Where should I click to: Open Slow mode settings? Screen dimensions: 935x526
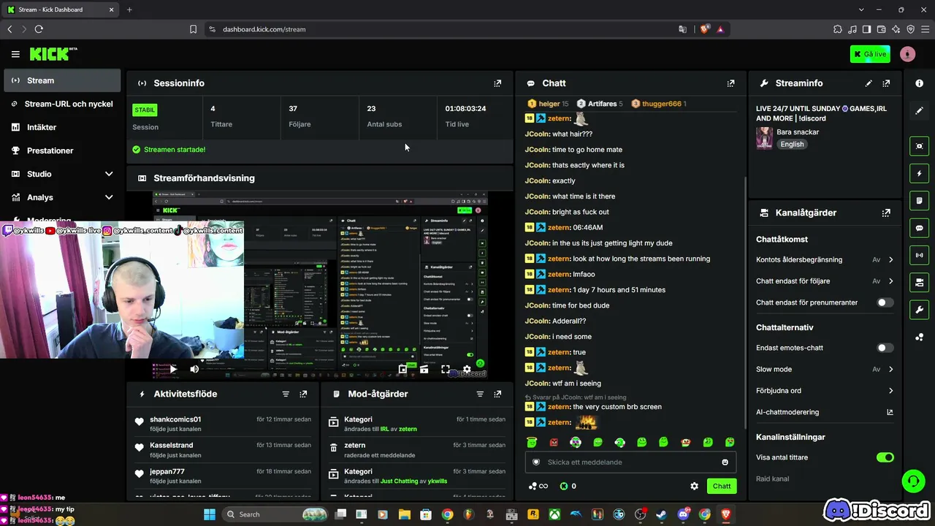click(825, 370)
